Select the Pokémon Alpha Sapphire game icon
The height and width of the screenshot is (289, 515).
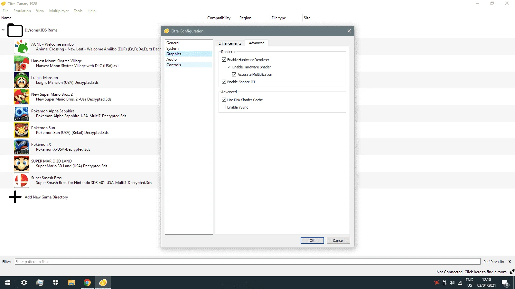22,113
